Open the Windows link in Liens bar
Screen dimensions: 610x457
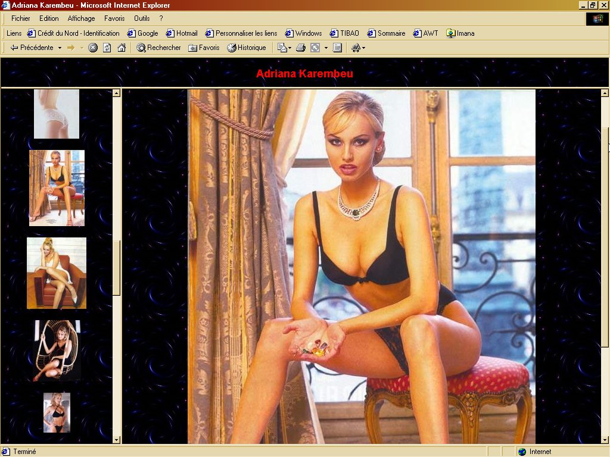303,33
